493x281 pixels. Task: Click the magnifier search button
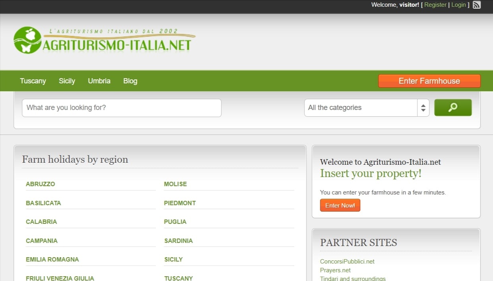(x=453, y=108)
